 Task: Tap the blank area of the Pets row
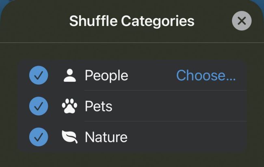(178, 106)
